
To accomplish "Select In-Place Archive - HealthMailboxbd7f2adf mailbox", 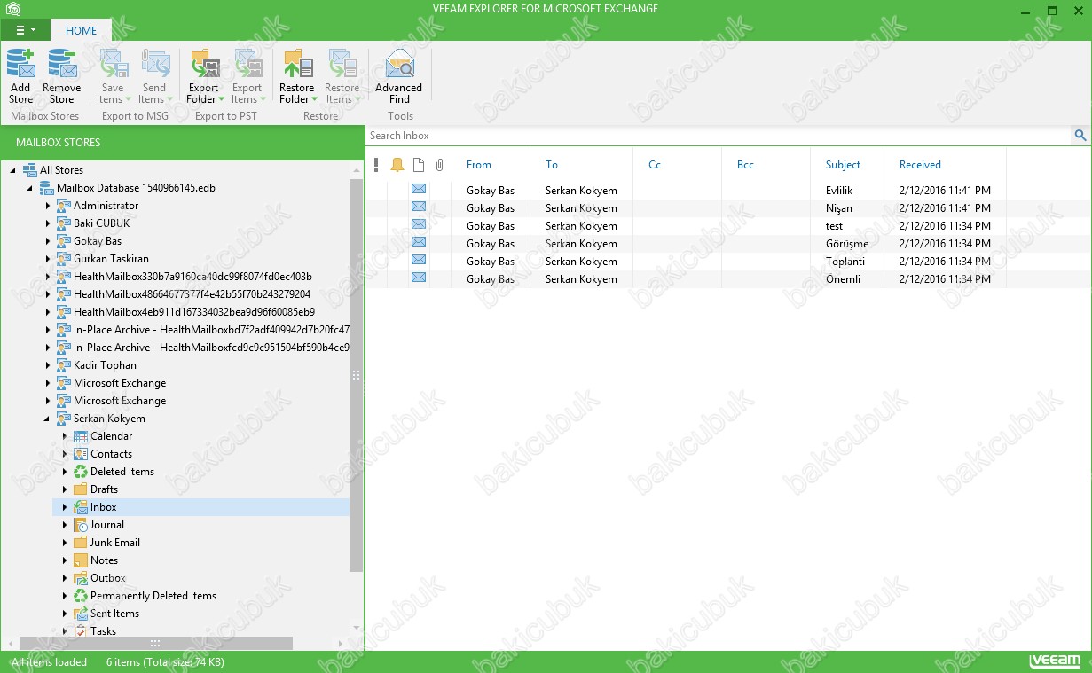I will tap(211, 330).
